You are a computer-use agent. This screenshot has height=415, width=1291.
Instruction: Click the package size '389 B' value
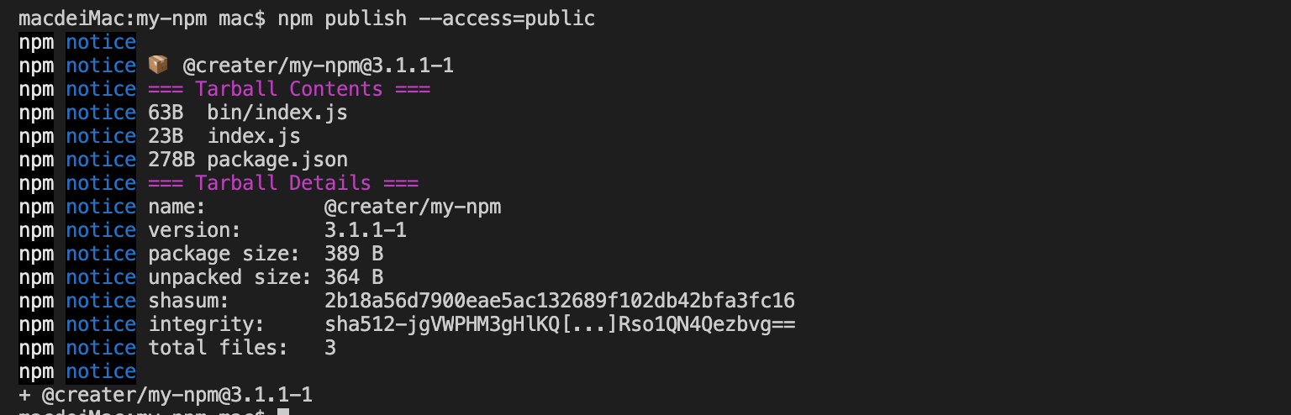(x=354, y=254)
